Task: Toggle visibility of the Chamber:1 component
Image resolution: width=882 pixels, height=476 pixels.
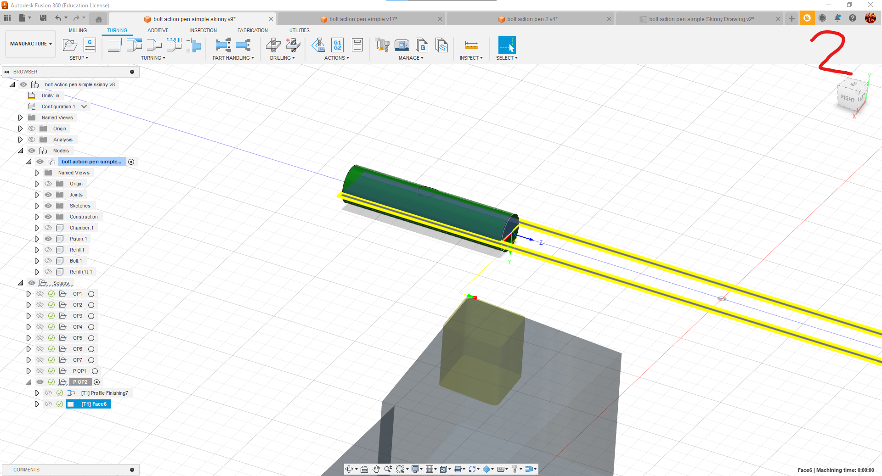Action: [x=48, y=228]
